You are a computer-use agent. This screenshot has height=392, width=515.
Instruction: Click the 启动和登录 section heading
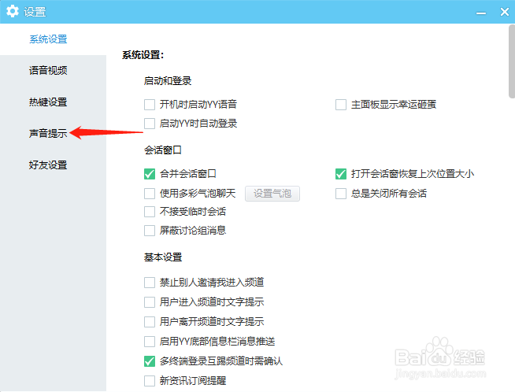(x=168, y=81)
